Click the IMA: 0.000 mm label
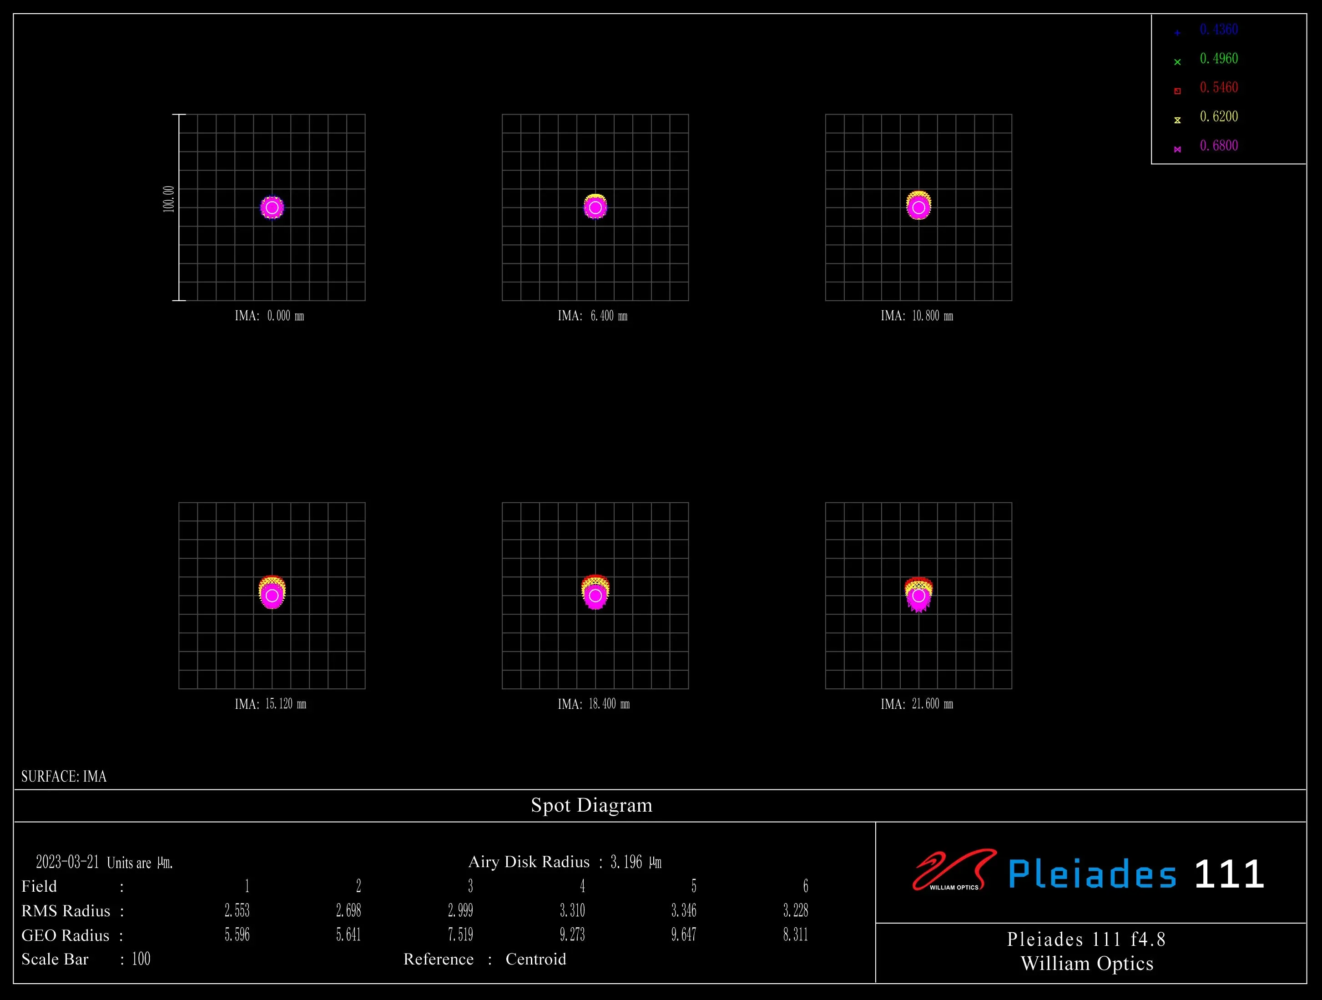Screen dimensions: 1322x1000 (x=269, y=316)
